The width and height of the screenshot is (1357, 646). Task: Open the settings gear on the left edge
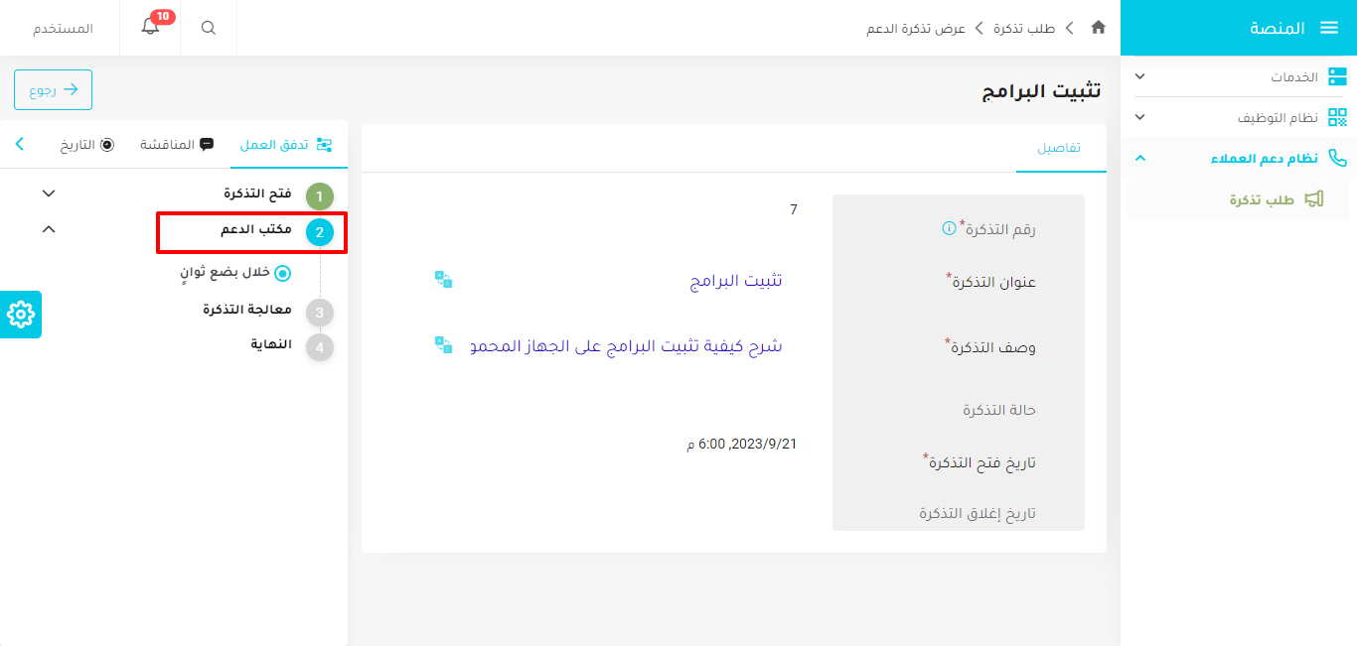[20, 315]
